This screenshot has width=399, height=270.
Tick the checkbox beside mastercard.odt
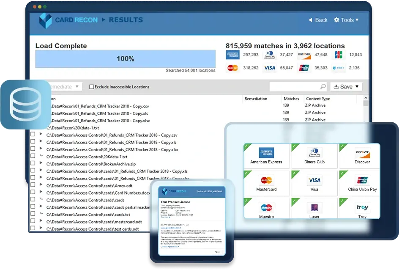coord(33,222)
